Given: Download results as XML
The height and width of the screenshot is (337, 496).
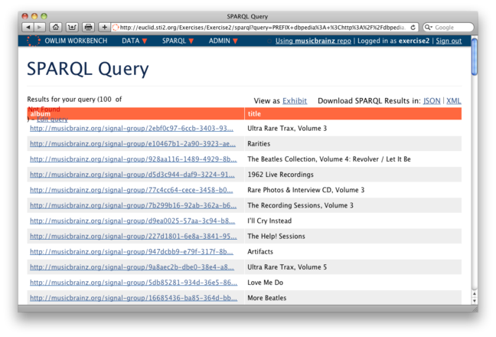Looking at the screenshot, I should (453, 100).
